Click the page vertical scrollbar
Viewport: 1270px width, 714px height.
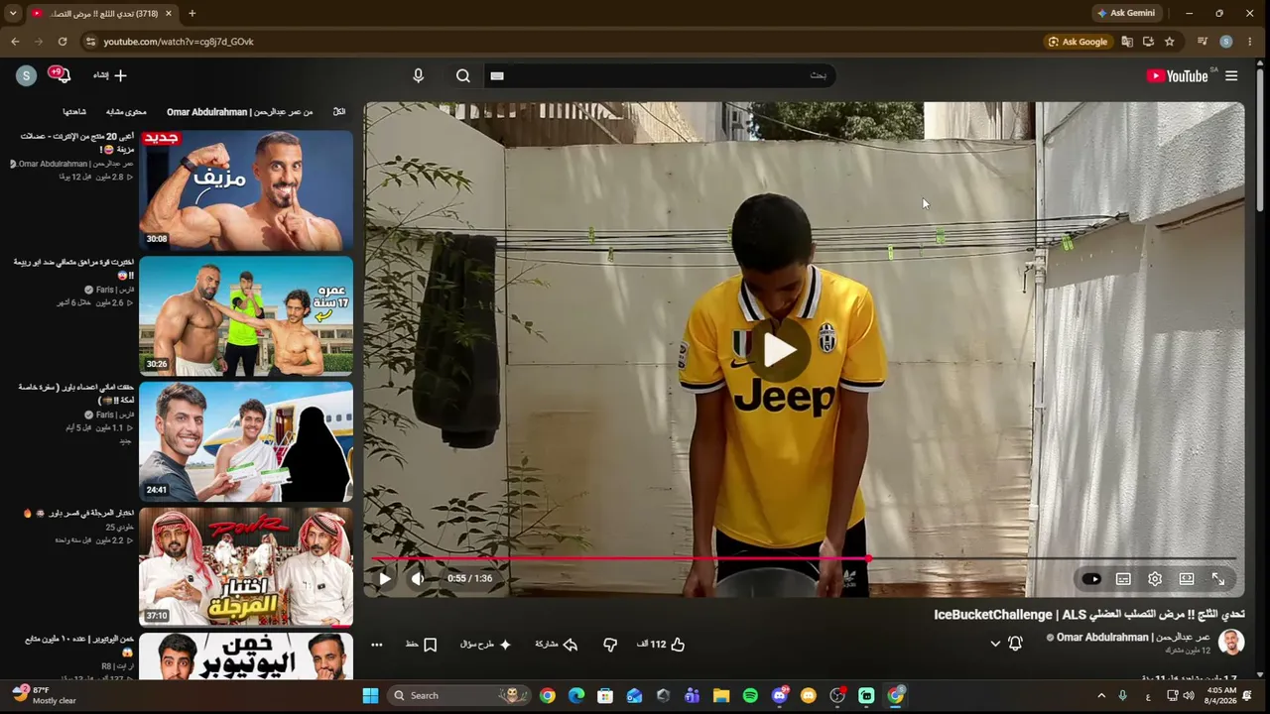[1259, 139]
